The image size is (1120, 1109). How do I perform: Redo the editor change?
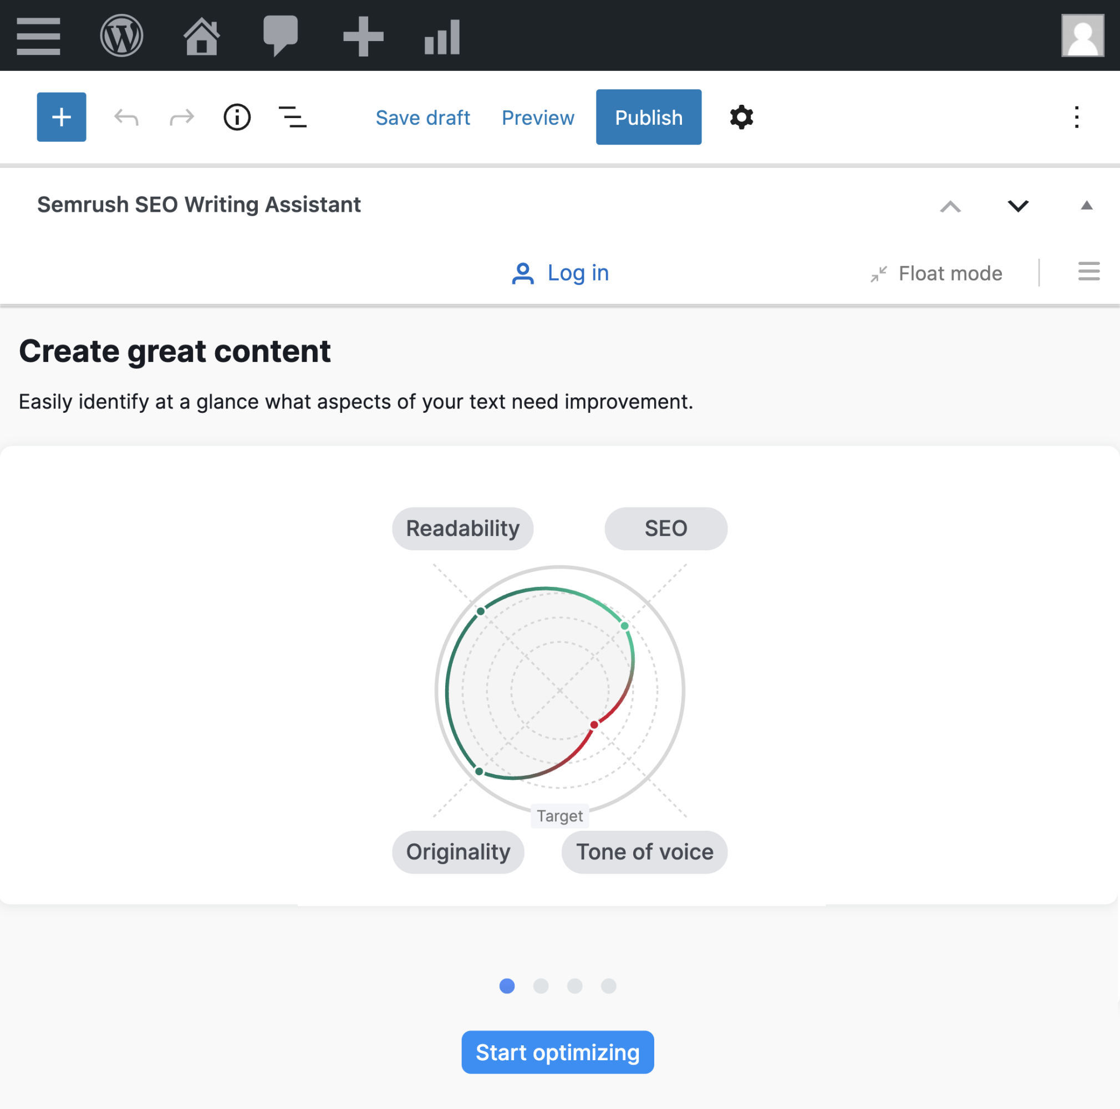[x=181, y=117]
